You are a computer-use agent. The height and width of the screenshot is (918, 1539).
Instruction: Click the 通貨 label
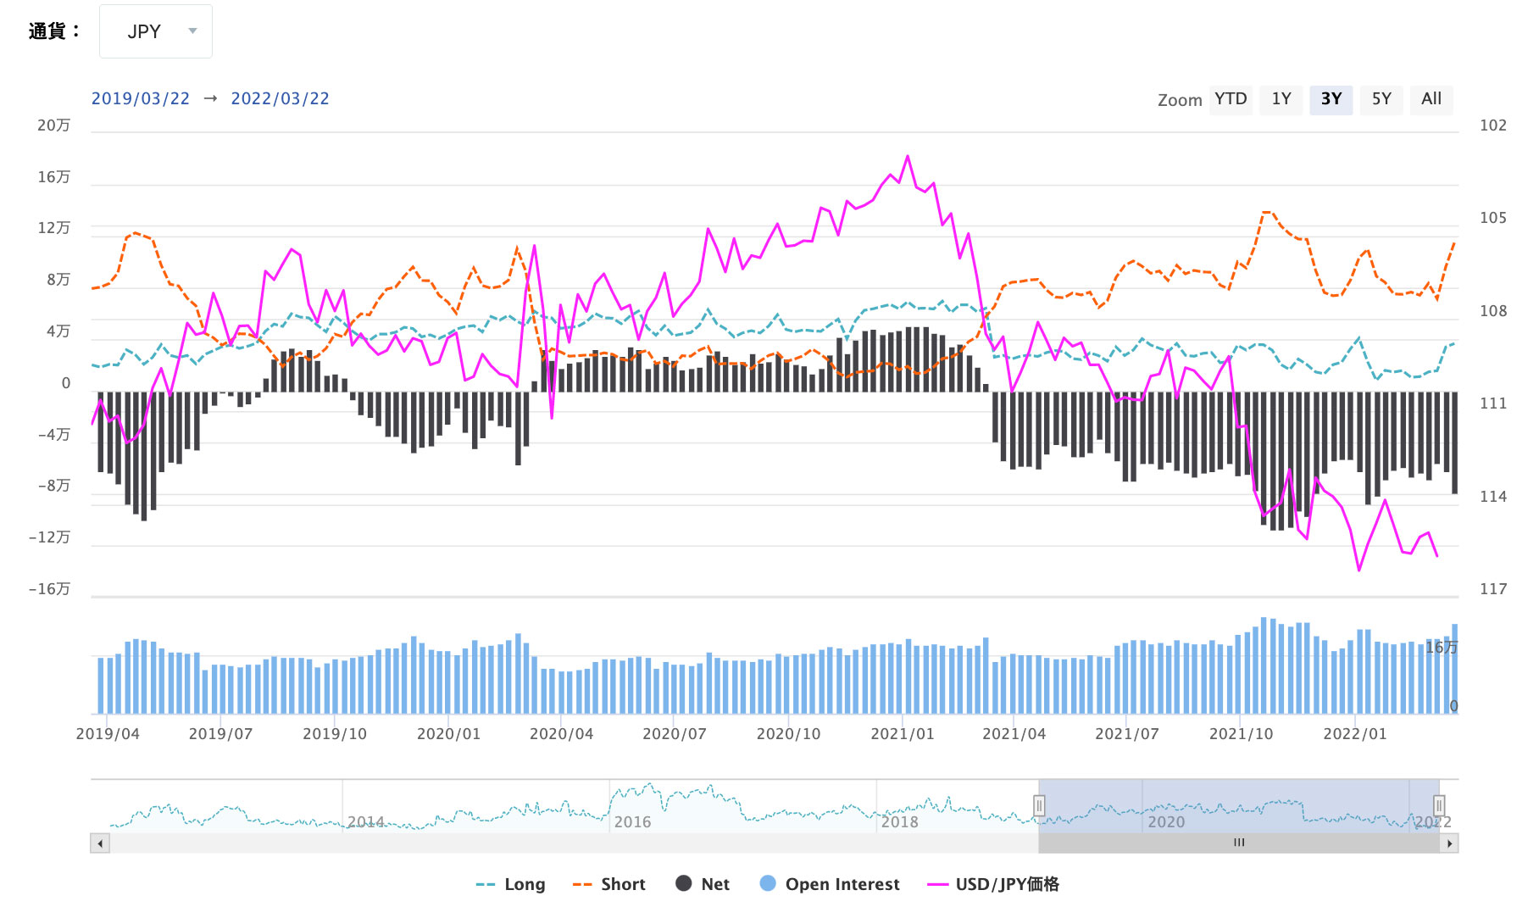55,31
